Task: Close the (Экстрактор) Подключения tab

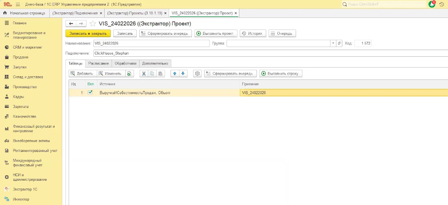Action: click(101, 13)
